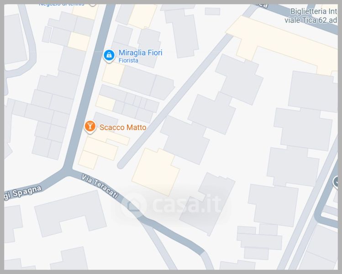Select the orange Scacco Matto cocktail pin
Screen dimensions: 342x274
tap(90, 127)
